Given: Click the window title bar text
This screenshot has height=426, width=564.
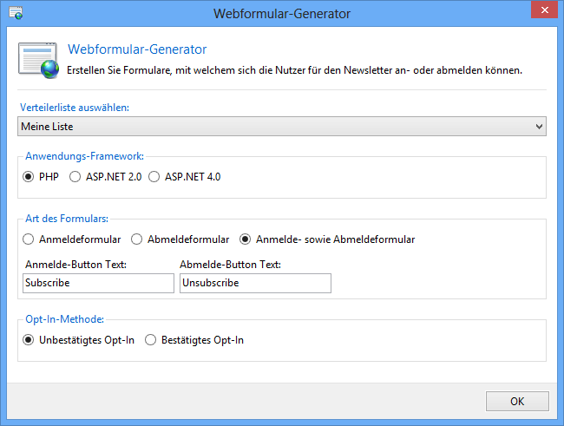Looking at the screenshot, I should click(282, 14).
